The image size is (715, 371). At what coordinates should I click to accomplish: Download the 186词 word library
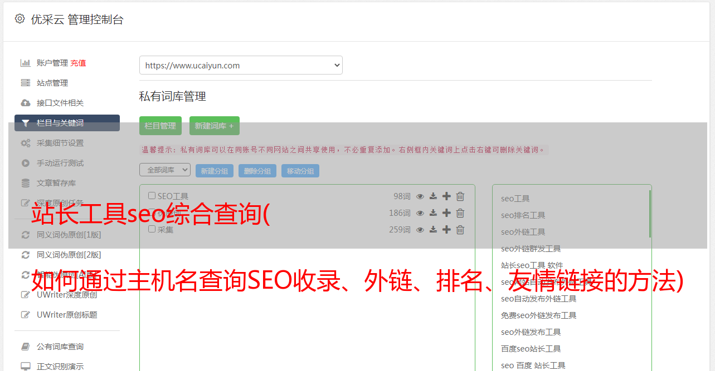[x=433, y=213]
